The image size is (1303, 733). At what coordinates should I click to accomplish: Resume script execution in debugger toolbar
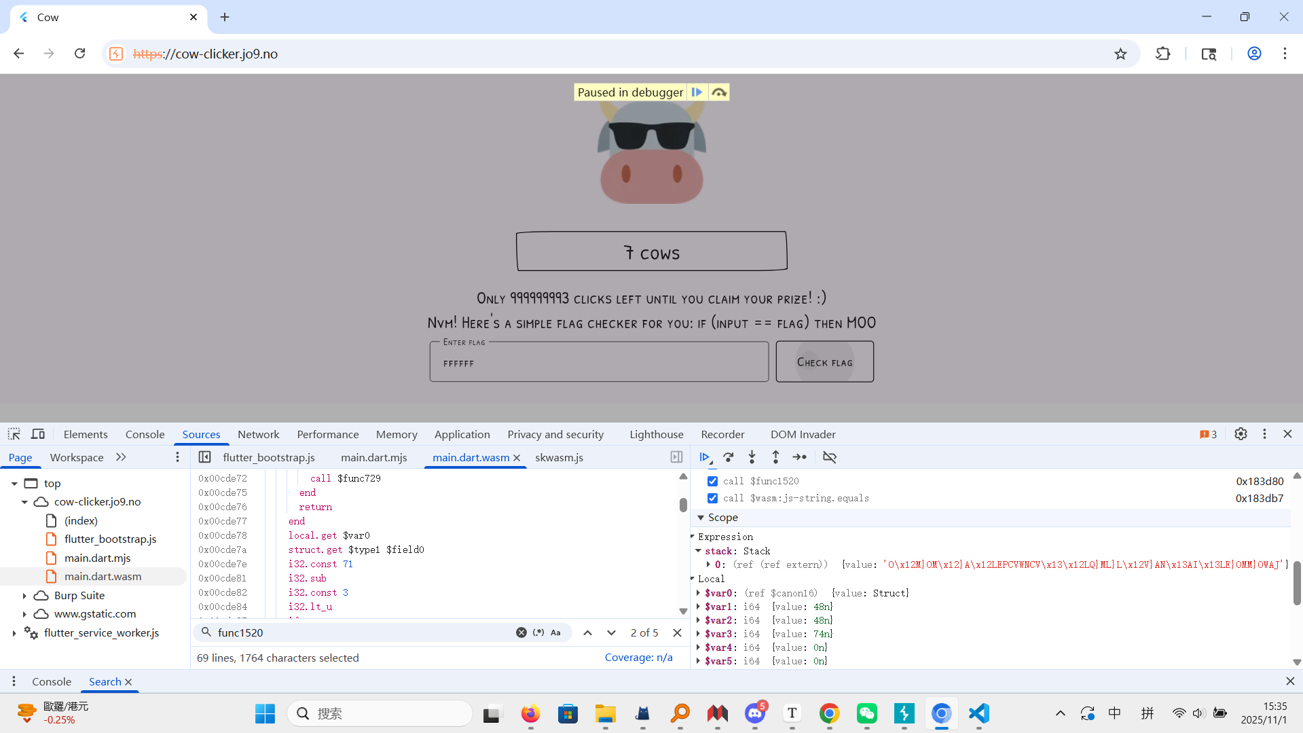click(x=704, y=457)
